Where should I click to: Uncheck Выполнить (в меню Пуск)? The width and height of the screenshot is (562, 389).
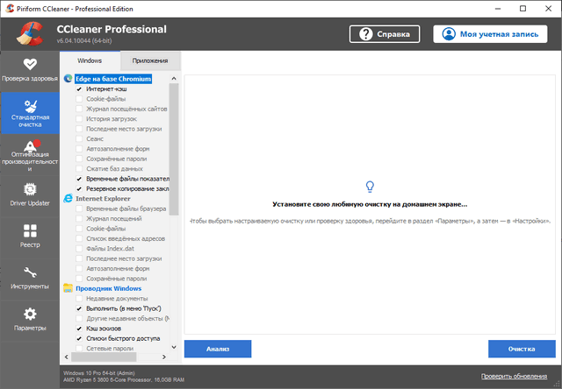(79, 308)
